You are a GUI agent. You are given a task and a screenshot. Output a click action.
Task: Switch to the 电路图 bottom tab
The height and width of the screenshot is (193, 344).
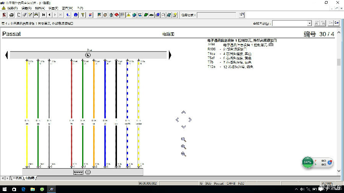pos(30,178)
